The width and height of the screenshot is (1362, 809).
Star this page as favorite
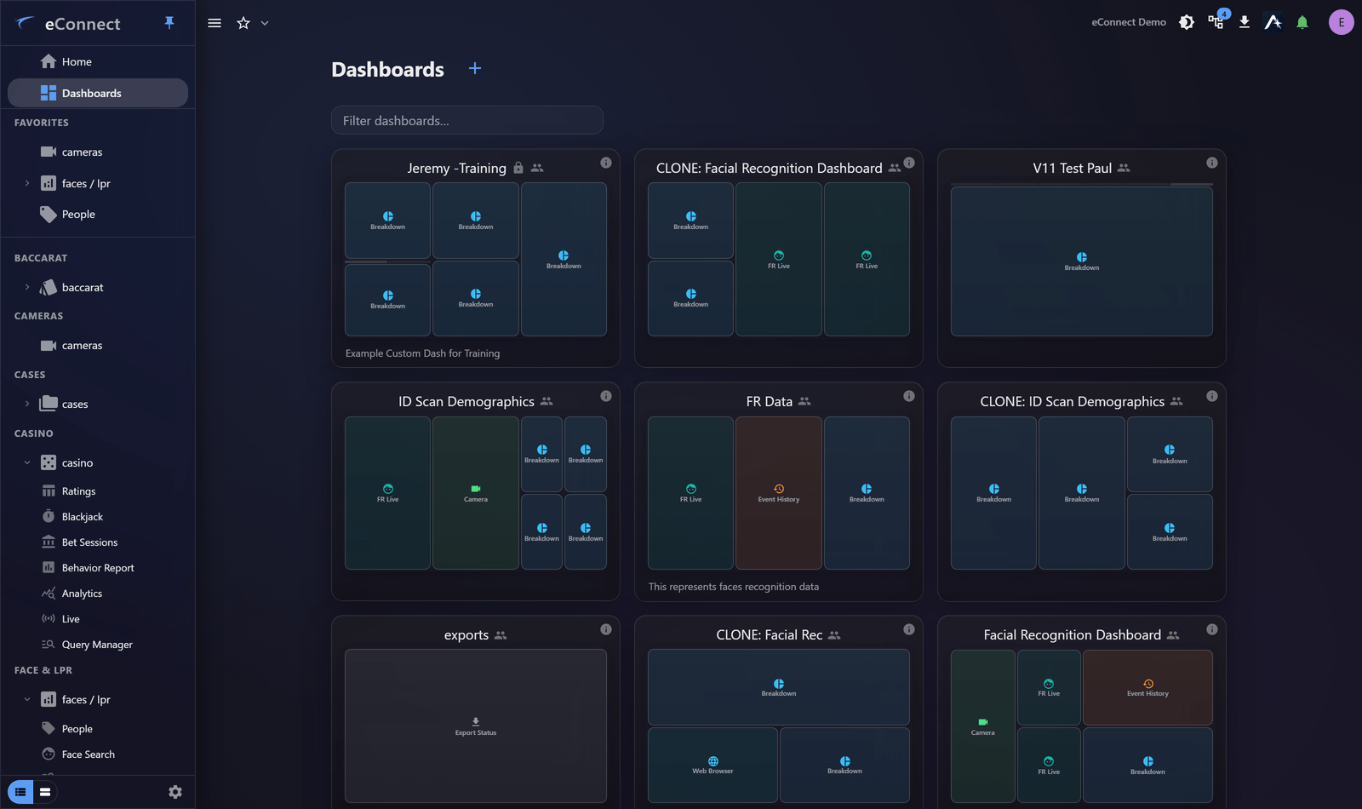243,23
